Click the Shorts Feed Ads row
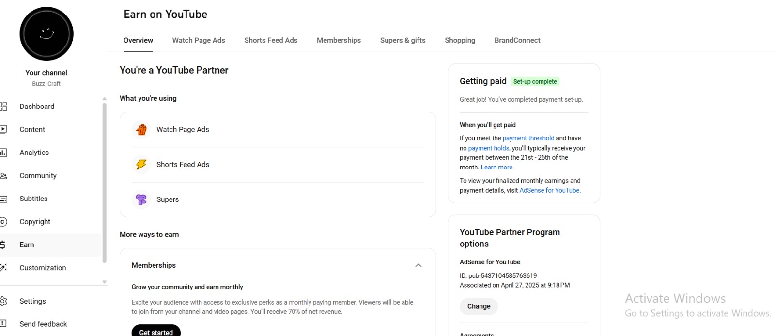The image size is (775, 336). pos(278,165)
